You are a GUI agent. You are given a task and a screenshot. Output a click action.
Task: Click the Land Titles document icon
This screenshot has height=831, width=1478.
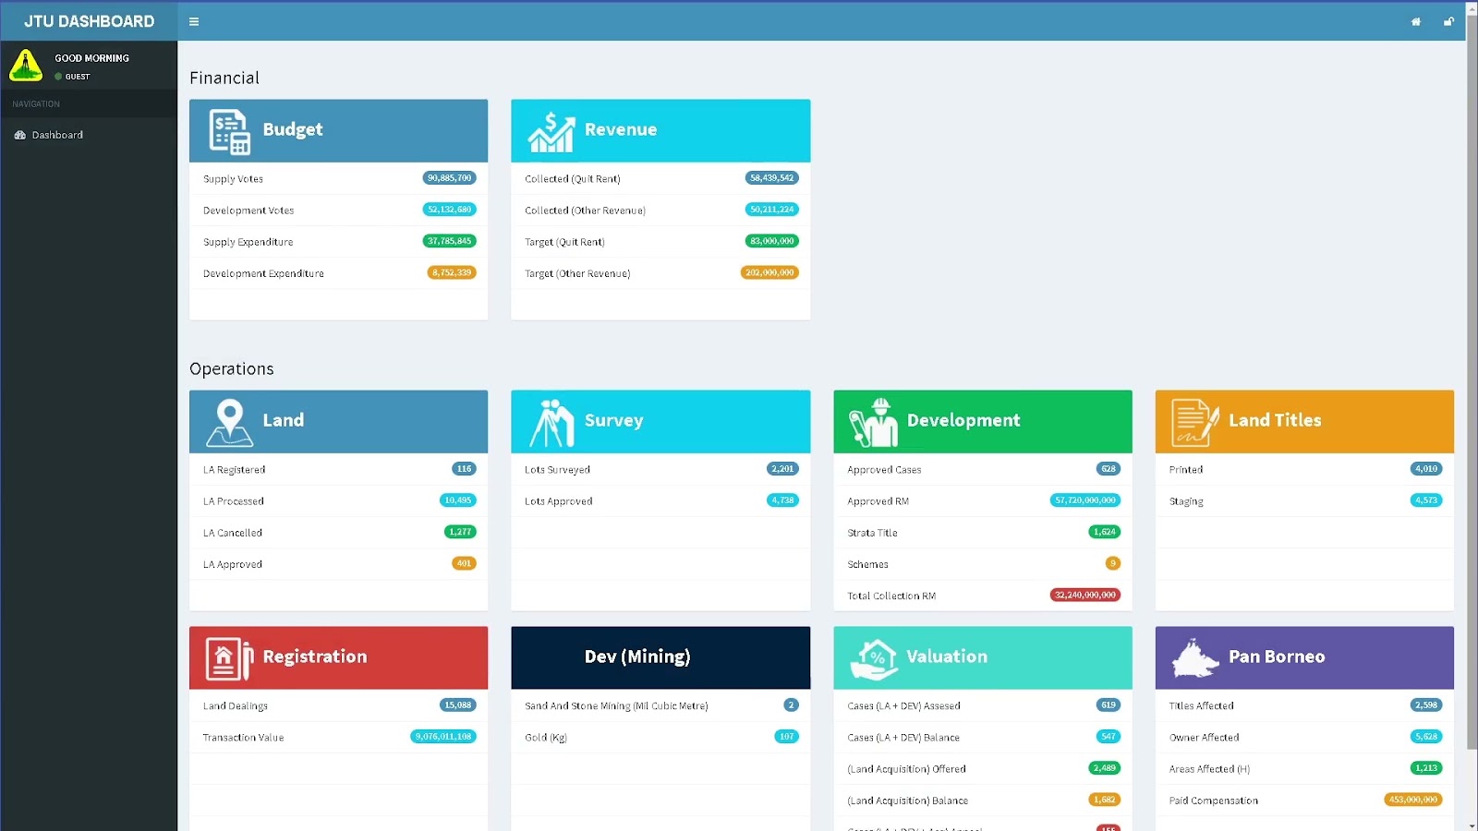tap(1195, 422)
